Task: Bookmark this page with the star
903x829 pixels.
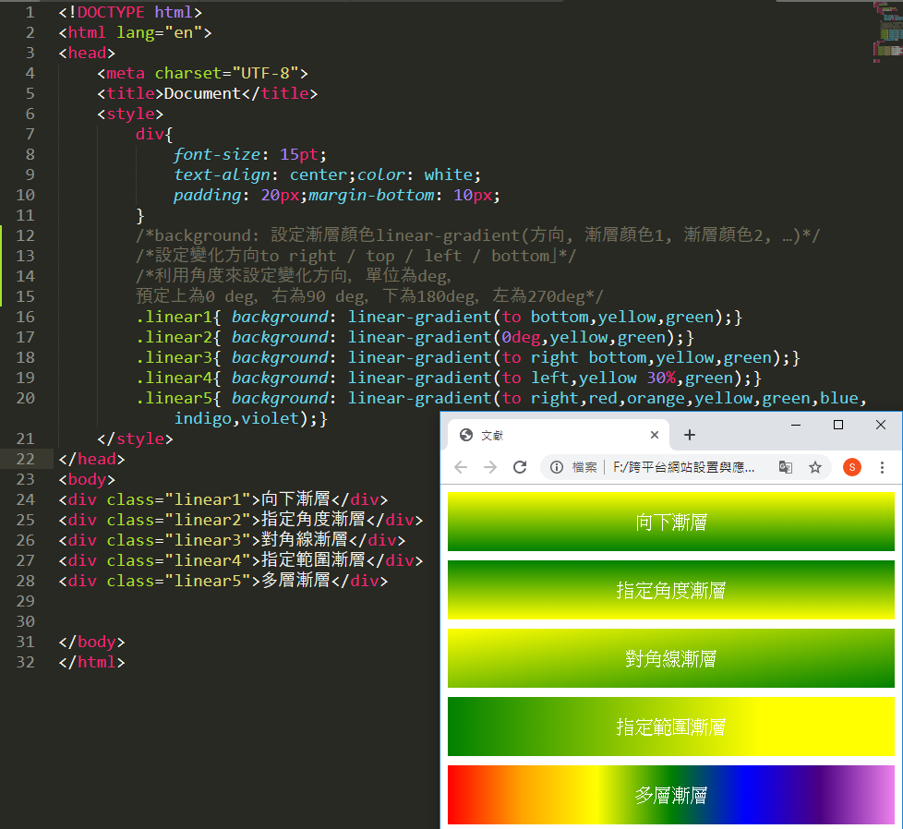Action: point(815,467)
